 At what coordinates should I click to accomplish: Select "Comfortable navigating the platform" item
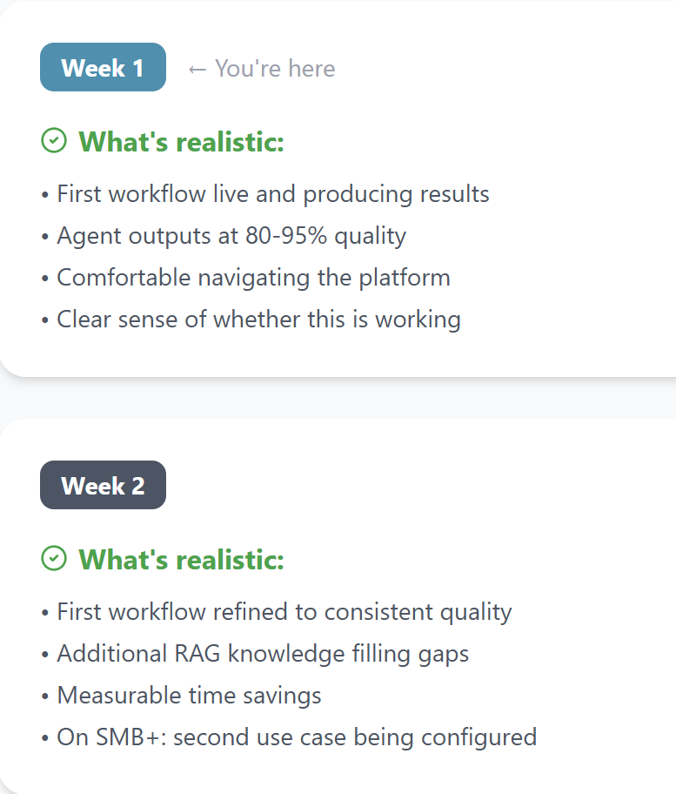pyautogui.click(x=253, y=278)
